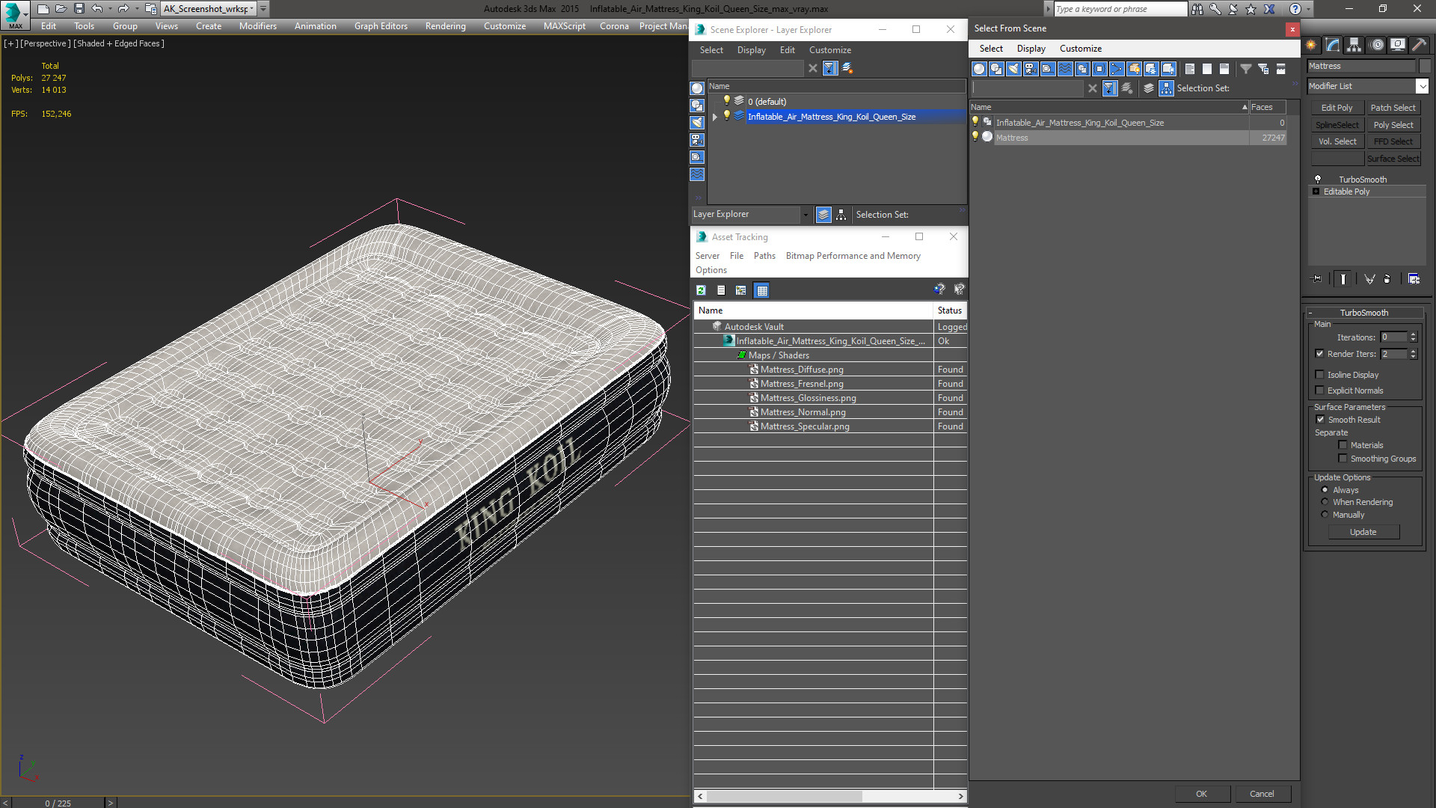Toggle helpers filter in Select From Scene
The height and width of the screenshot is (808, 1436).
click(1048, 69)
